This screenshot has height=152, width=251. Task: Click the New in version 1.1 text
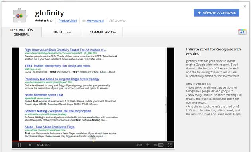[x=198, y=83]
